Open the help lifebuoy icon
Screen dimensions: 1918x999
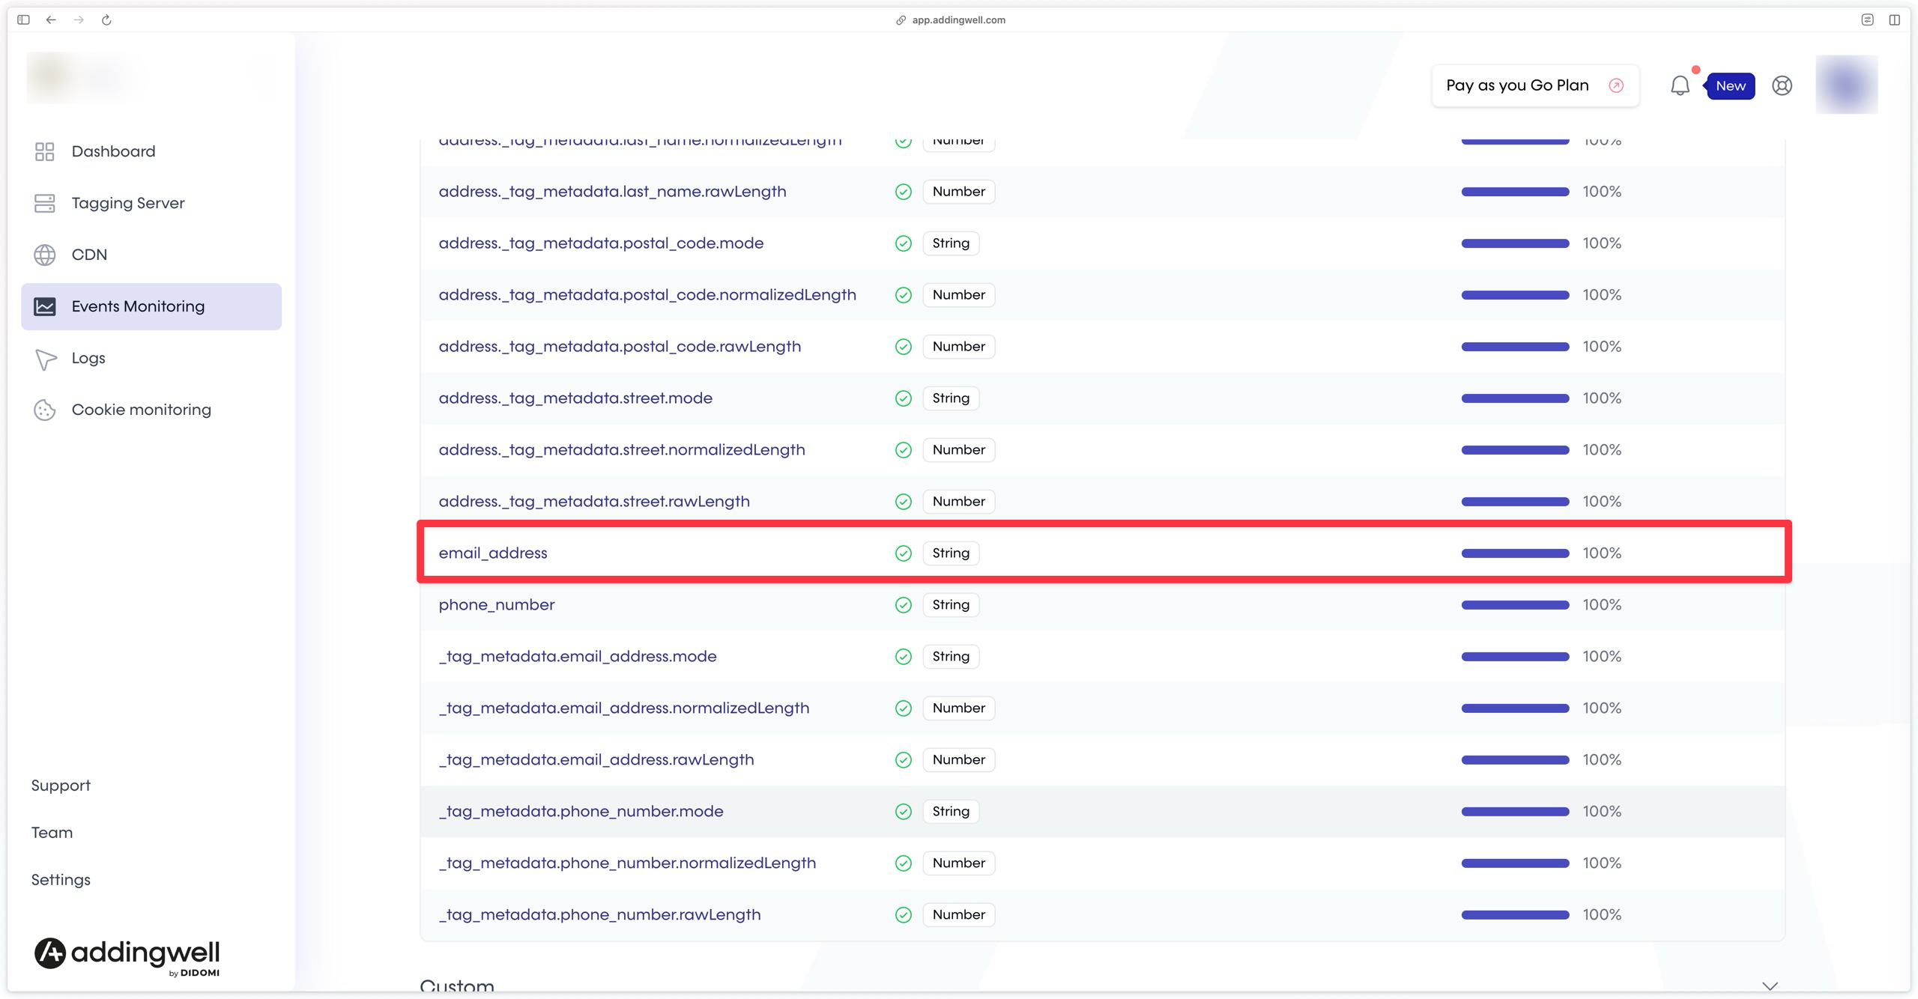pyautogui.click(x=1782, y=85)
